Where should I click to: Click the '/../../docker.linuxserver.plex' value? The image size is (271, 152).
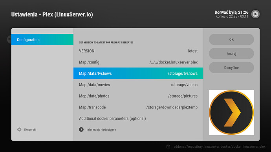click(x=174, y=62)
